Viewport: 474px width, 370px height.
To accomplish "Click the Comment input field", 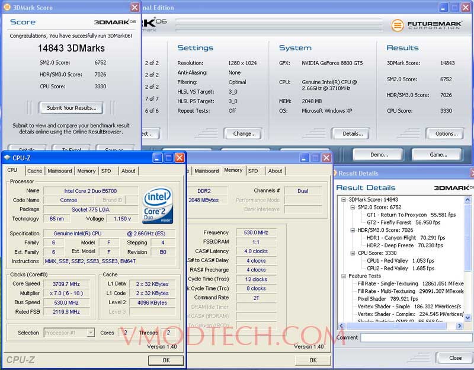I will (417, 337).
